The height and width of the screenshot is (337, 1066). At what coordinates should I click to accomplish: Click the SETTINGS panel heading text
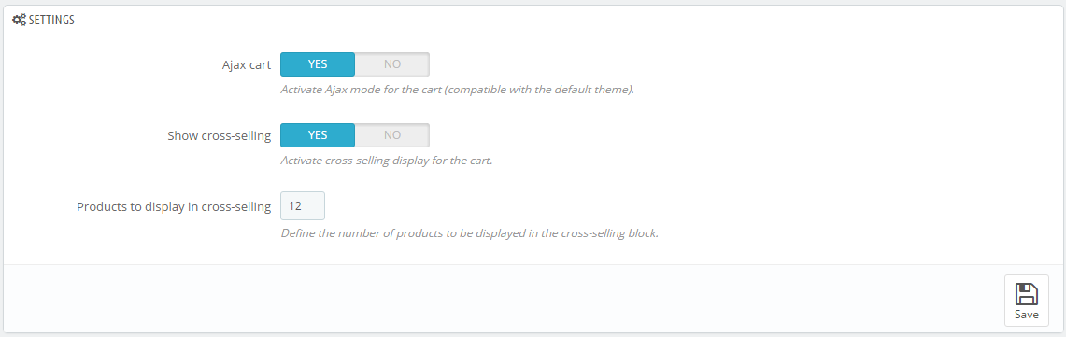[51, 21]
